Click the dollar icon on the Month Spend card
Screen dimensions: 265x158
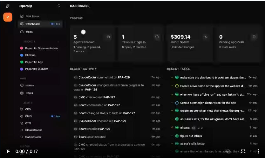click(x=206, y=37)
